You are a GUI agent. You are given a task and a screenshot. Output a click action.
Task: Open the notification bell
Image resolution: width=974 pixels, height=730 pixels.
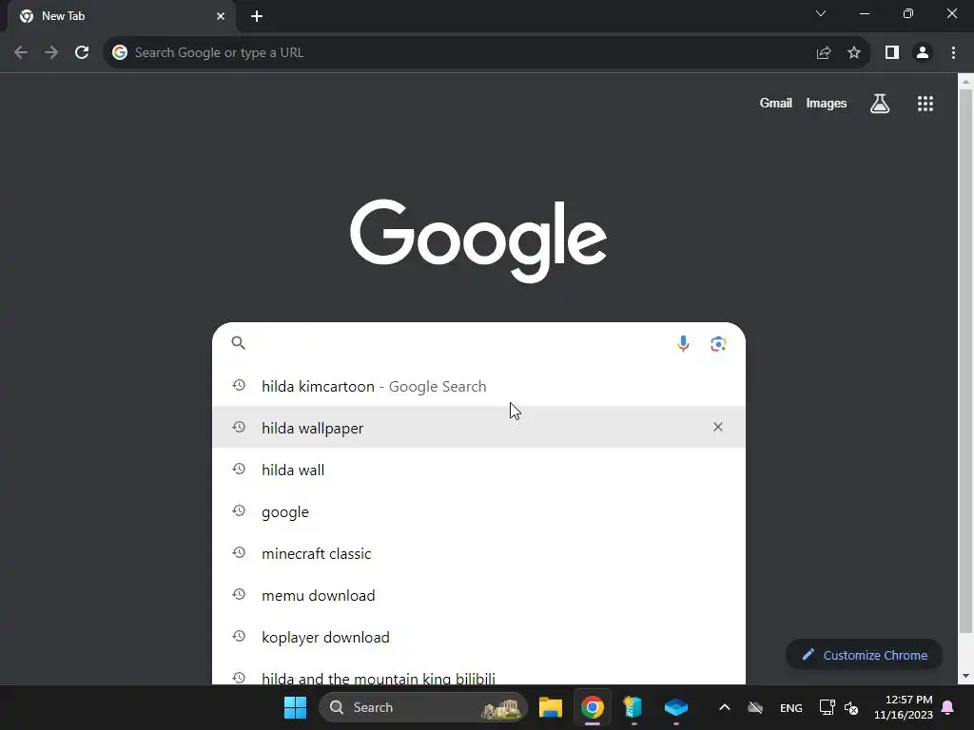(x=948, y=707)
